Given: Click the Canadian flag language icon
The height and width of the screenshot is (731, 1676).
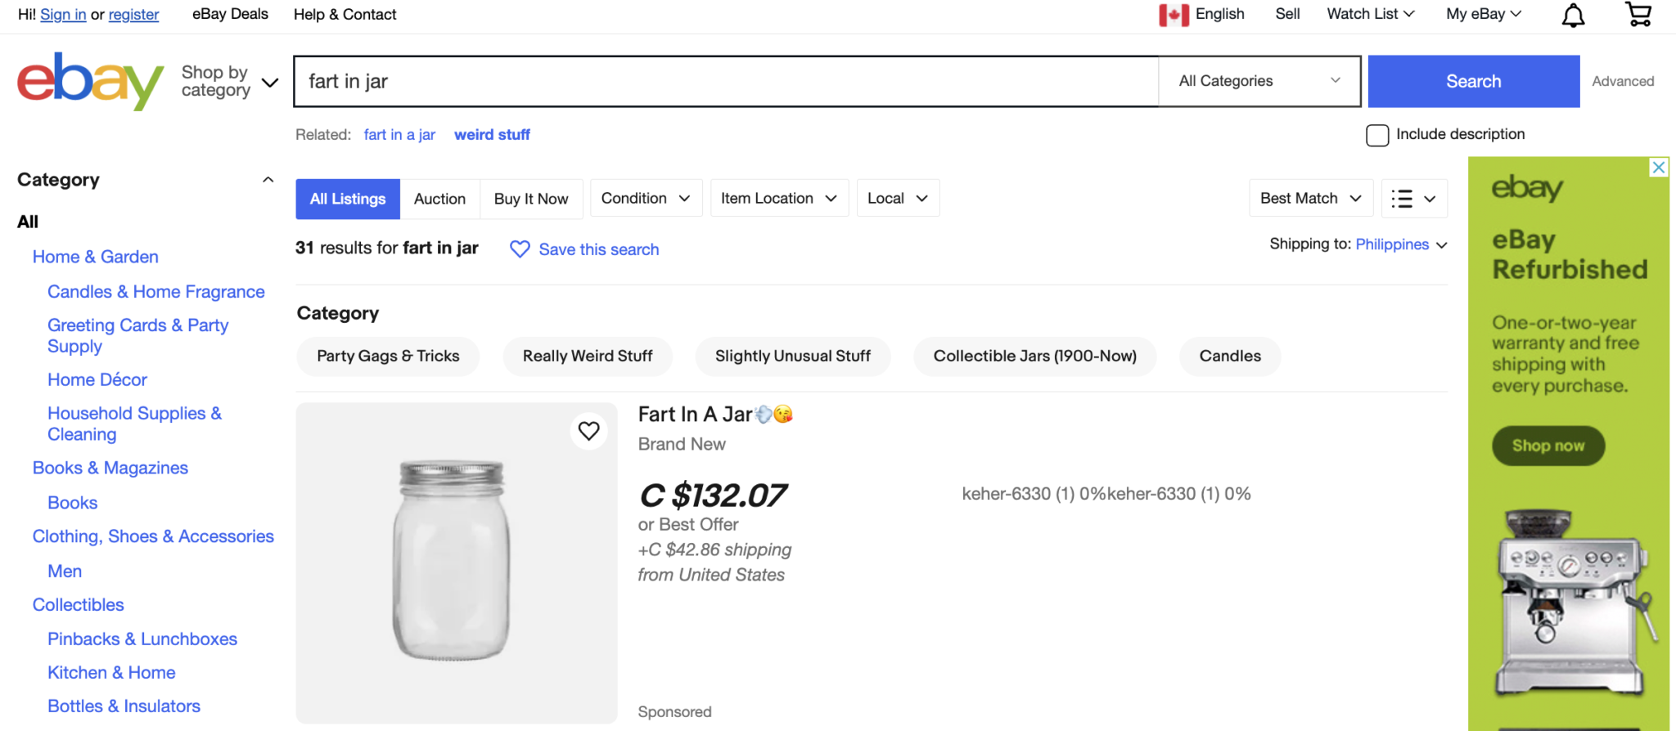Looking at the screenshot, I should click(x=1174, y=14).
